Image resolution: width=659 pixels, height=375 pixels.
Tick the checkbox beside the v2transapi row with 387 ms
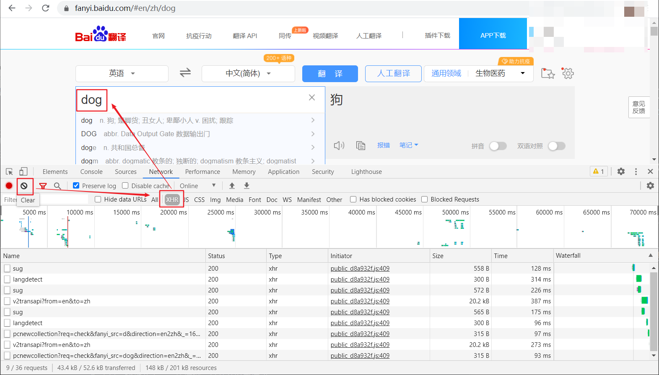pyautogui.click(x=7, y=301)
